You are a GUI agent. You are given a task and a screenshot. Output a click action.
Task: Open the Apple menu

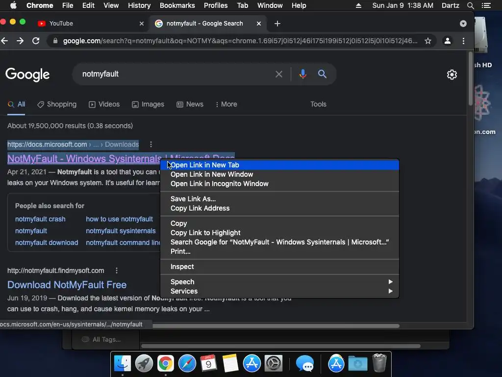13,5
